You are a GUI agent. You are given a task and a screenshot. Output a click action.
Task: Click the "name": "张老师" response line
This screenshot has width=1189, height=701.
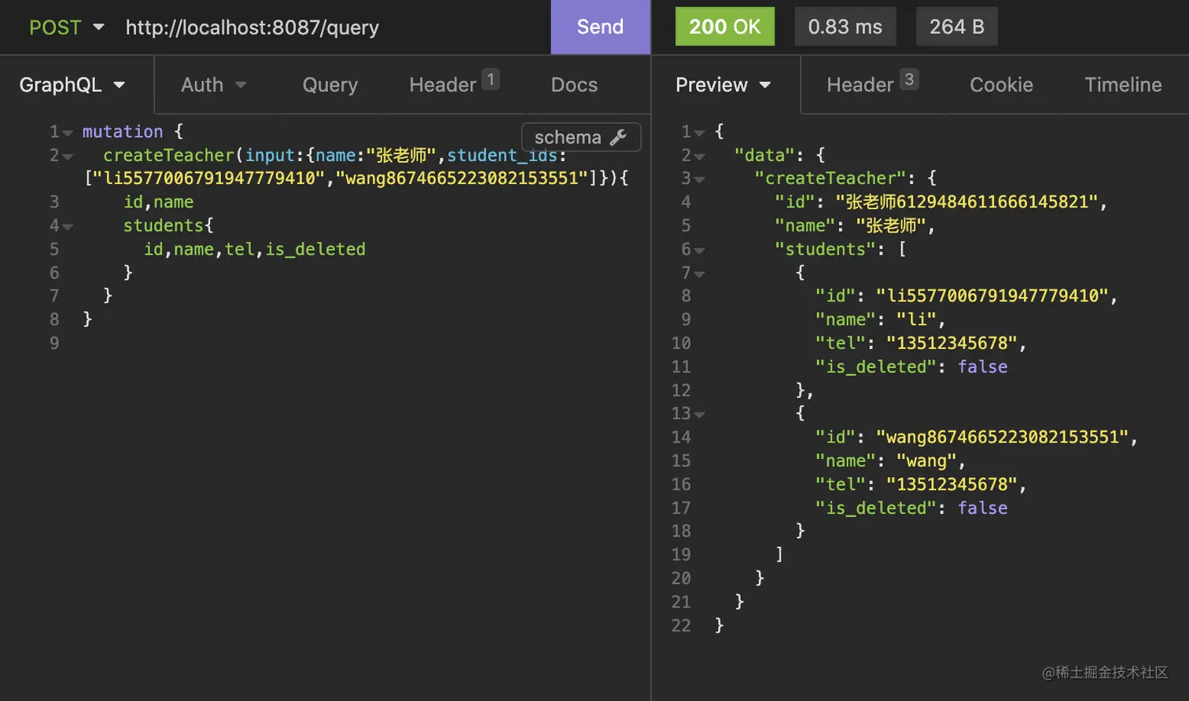click(855, 226)
